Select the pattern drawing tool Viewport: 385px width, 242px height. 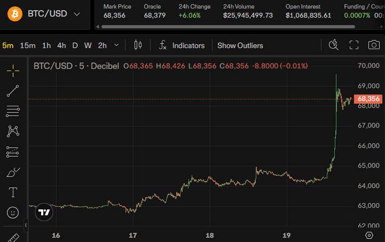point(13,131)
